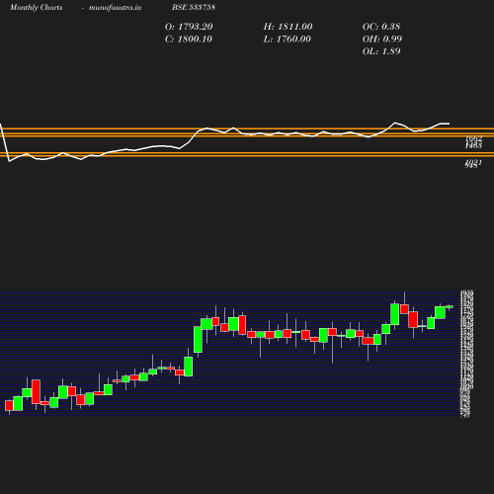This screenshot has height=494, width=494.
Task: Click the candlestick price axis labels
Action: pos(466,354)
